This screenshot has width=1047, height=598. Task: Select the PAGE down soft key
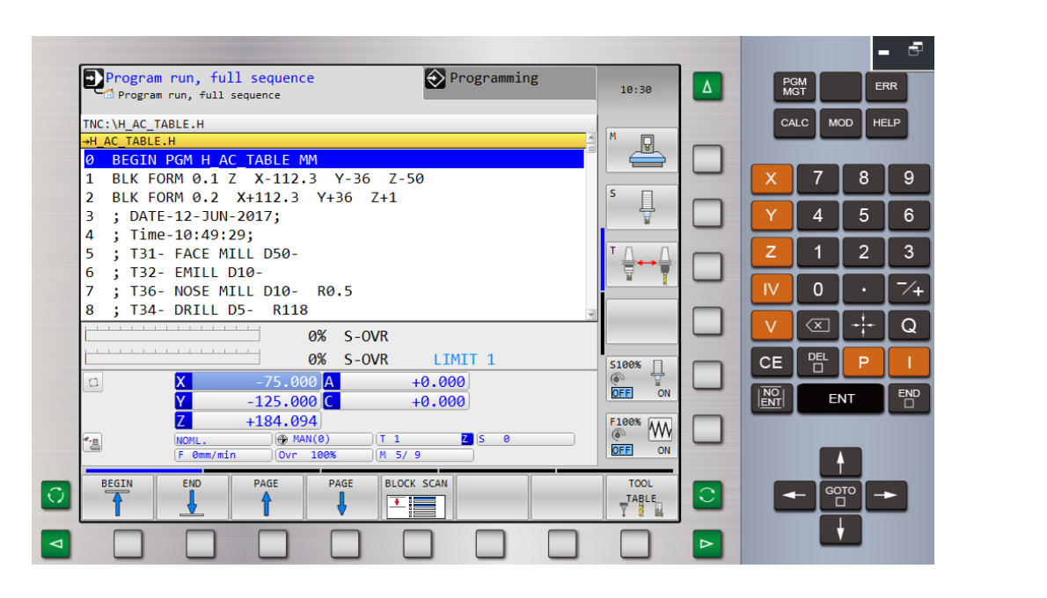[x=341, y=497]
